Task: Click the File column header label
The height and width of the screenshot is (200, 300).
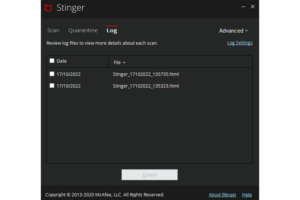Action: coord(117,62)
